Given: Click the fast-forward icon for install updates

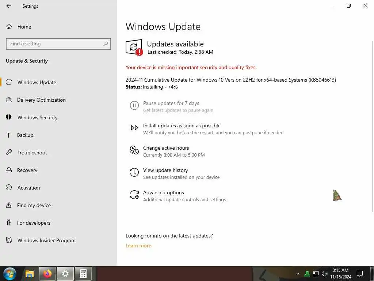Looking at the screenshot, I should 134,128.
